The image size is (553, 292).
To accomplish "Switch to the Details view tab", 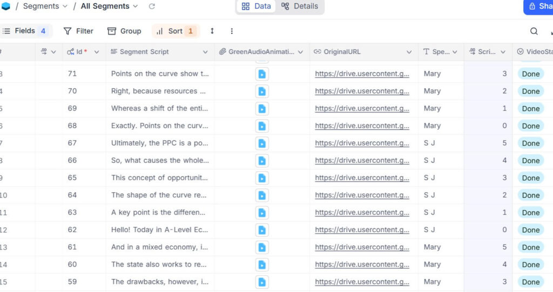I will [x=300, y=6].
